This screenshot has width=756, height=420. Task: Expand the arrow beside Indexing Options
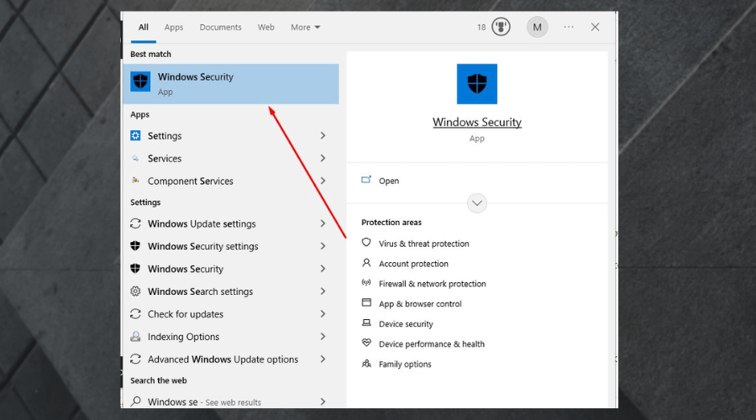[x=323, y=337]
